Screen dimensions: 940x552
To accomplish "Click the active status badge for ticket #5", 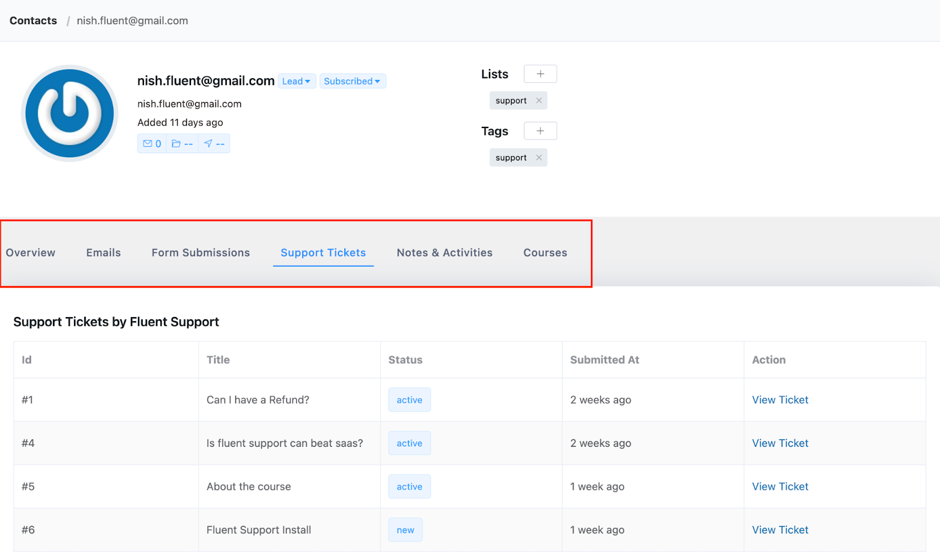I will [409, 487].
